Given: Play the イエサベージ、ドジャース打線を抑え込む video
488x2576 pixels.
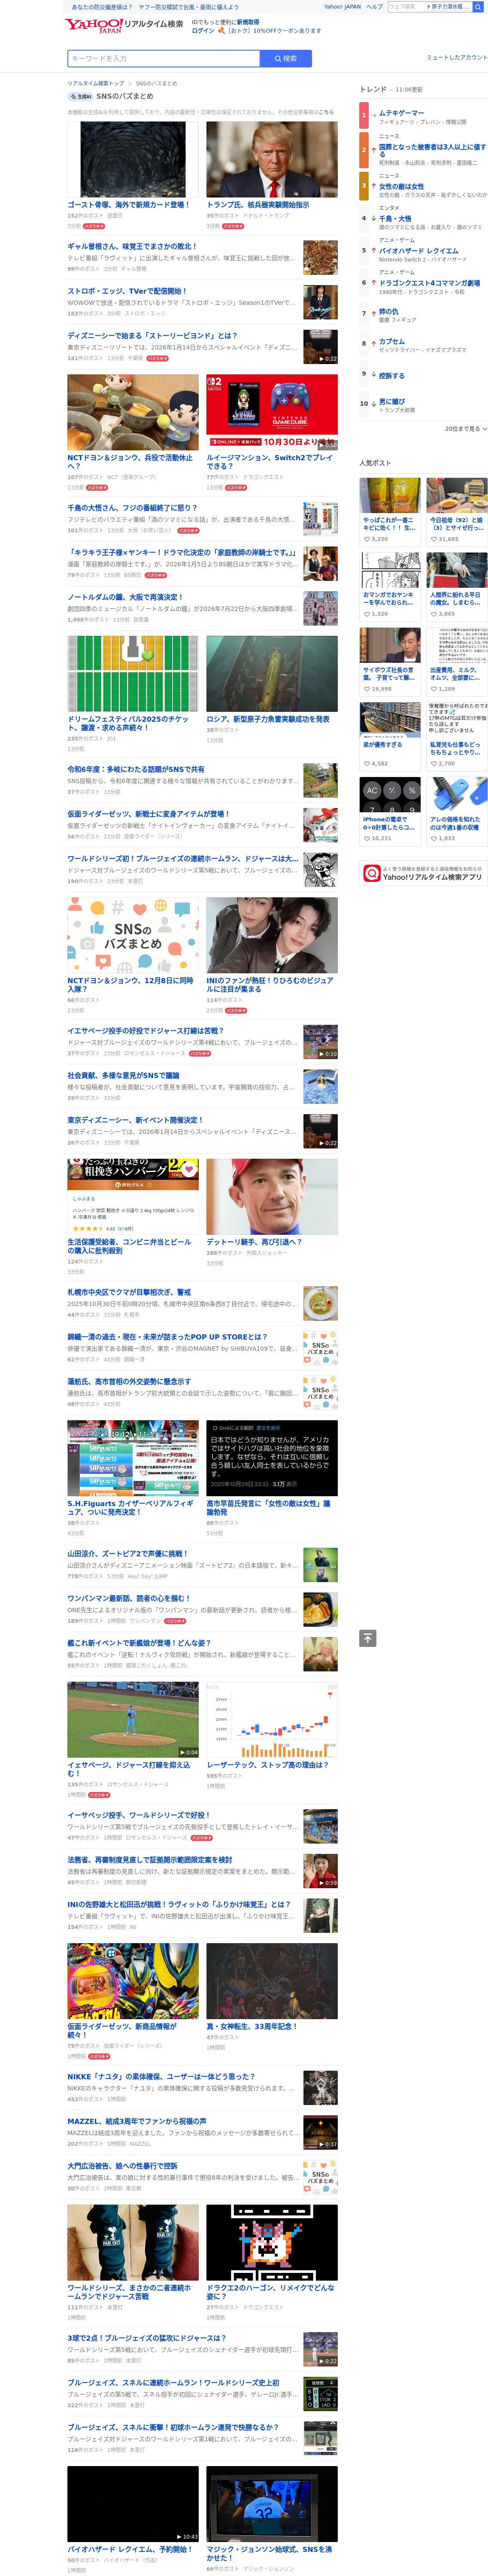Looking at the screenshot, I should 133,1720.
